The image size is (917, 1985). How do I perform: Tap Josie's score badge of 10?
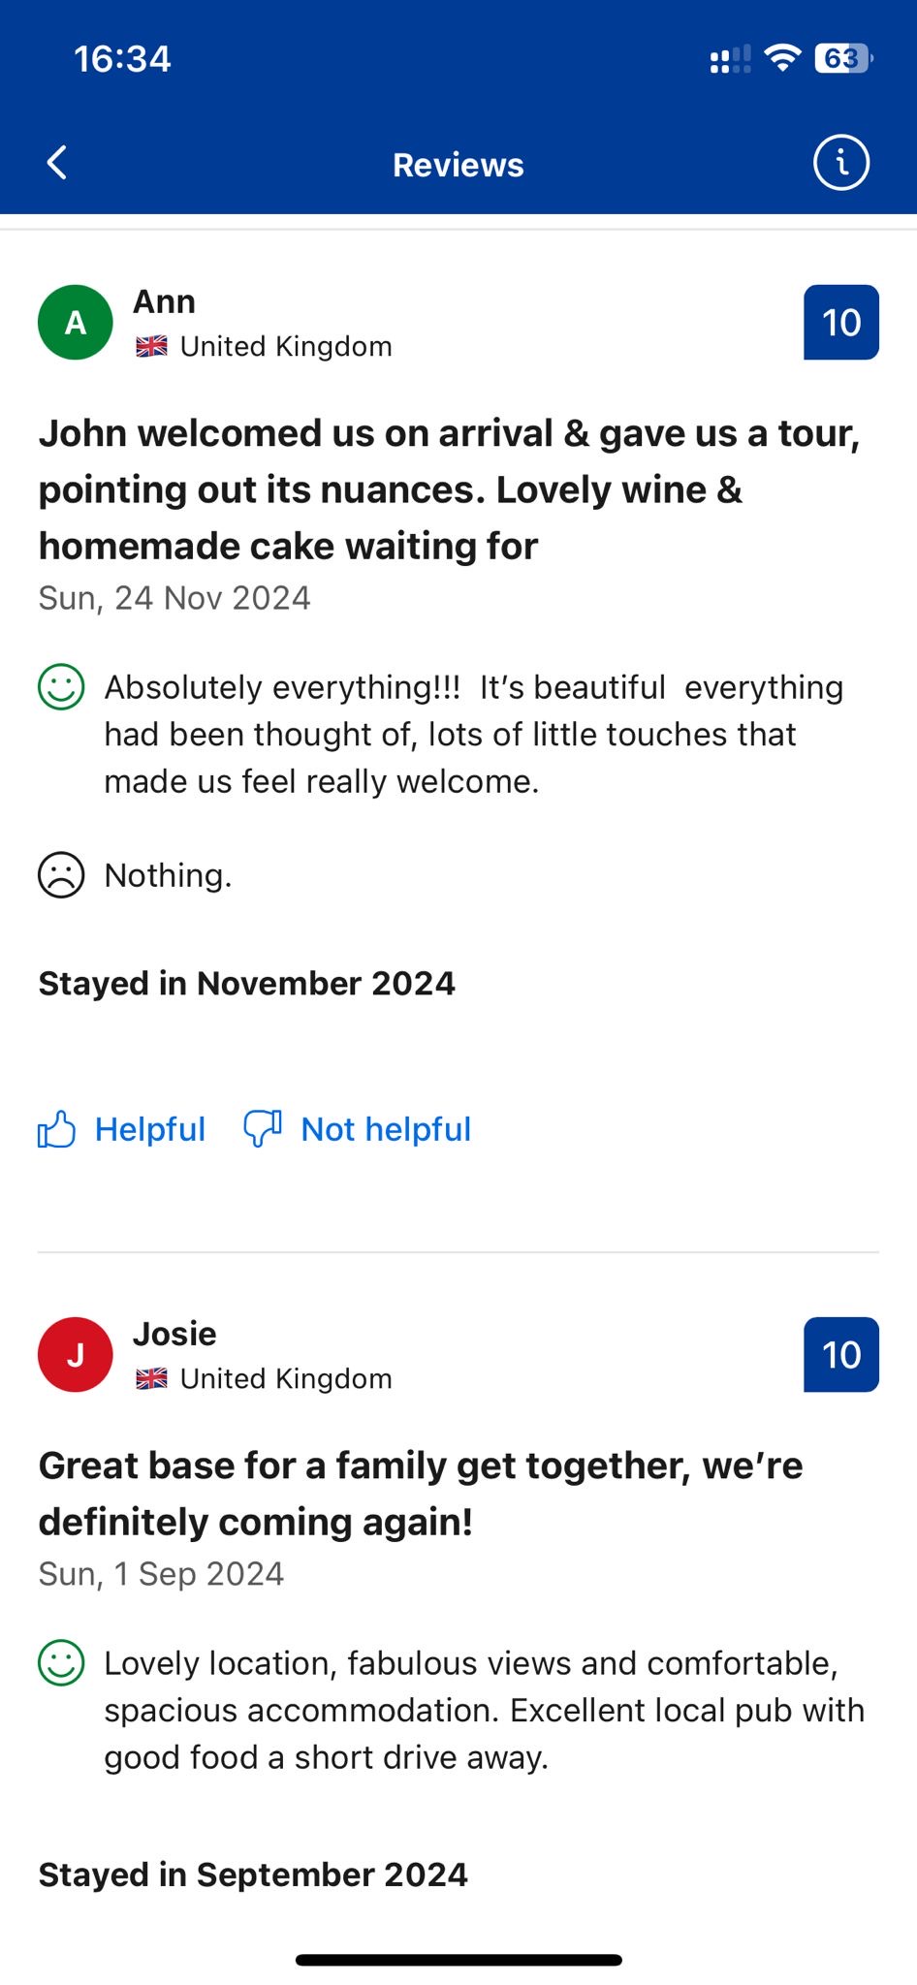(x=840, y=1355)
